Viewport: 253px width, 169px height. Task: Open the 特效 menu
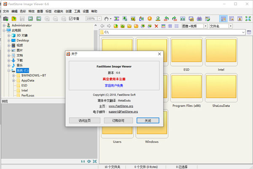pos(32,11)
